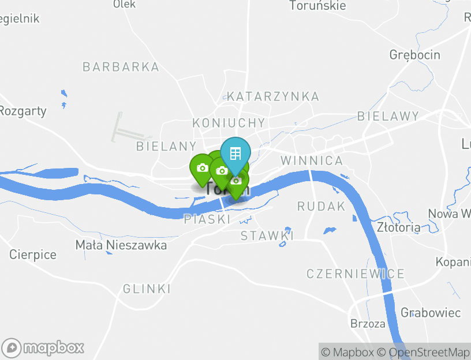
Task: Select the WINNICA district label
Action: coord(312,160)
